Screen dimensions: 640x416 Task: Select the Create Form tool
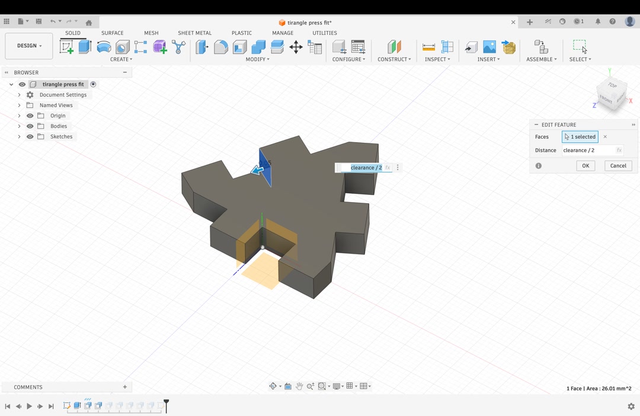coord(160,47)
